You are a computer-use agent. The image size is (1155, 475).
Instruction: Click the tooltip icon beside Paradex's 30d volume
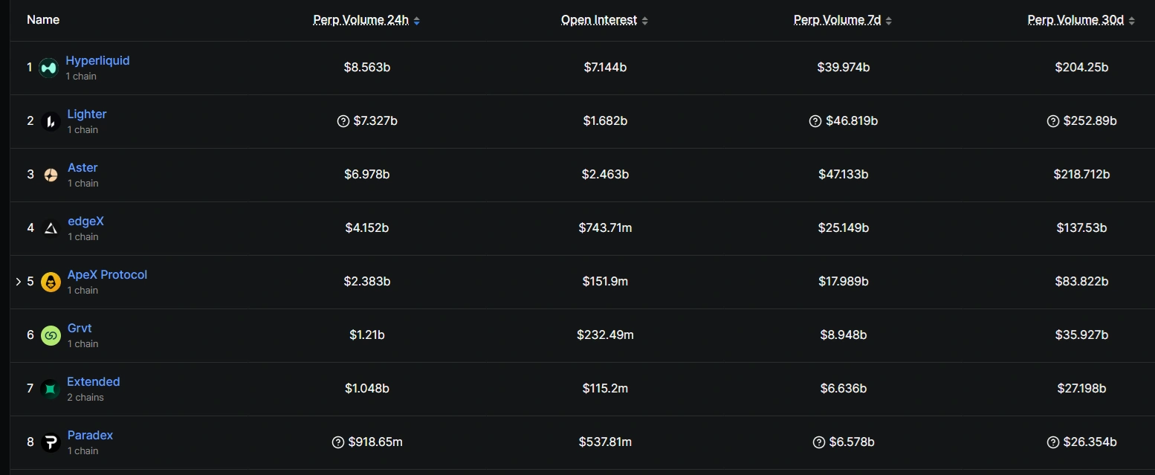coord(1052,442)
